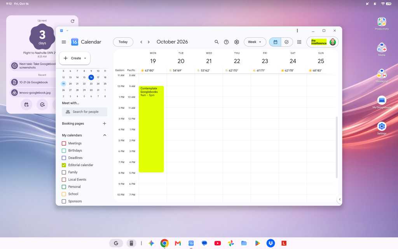Image resolution: width=398 pixels, height=249 pixels.
Task: Click the calendar grid vertical scrollbar
Action: [337, 147]
